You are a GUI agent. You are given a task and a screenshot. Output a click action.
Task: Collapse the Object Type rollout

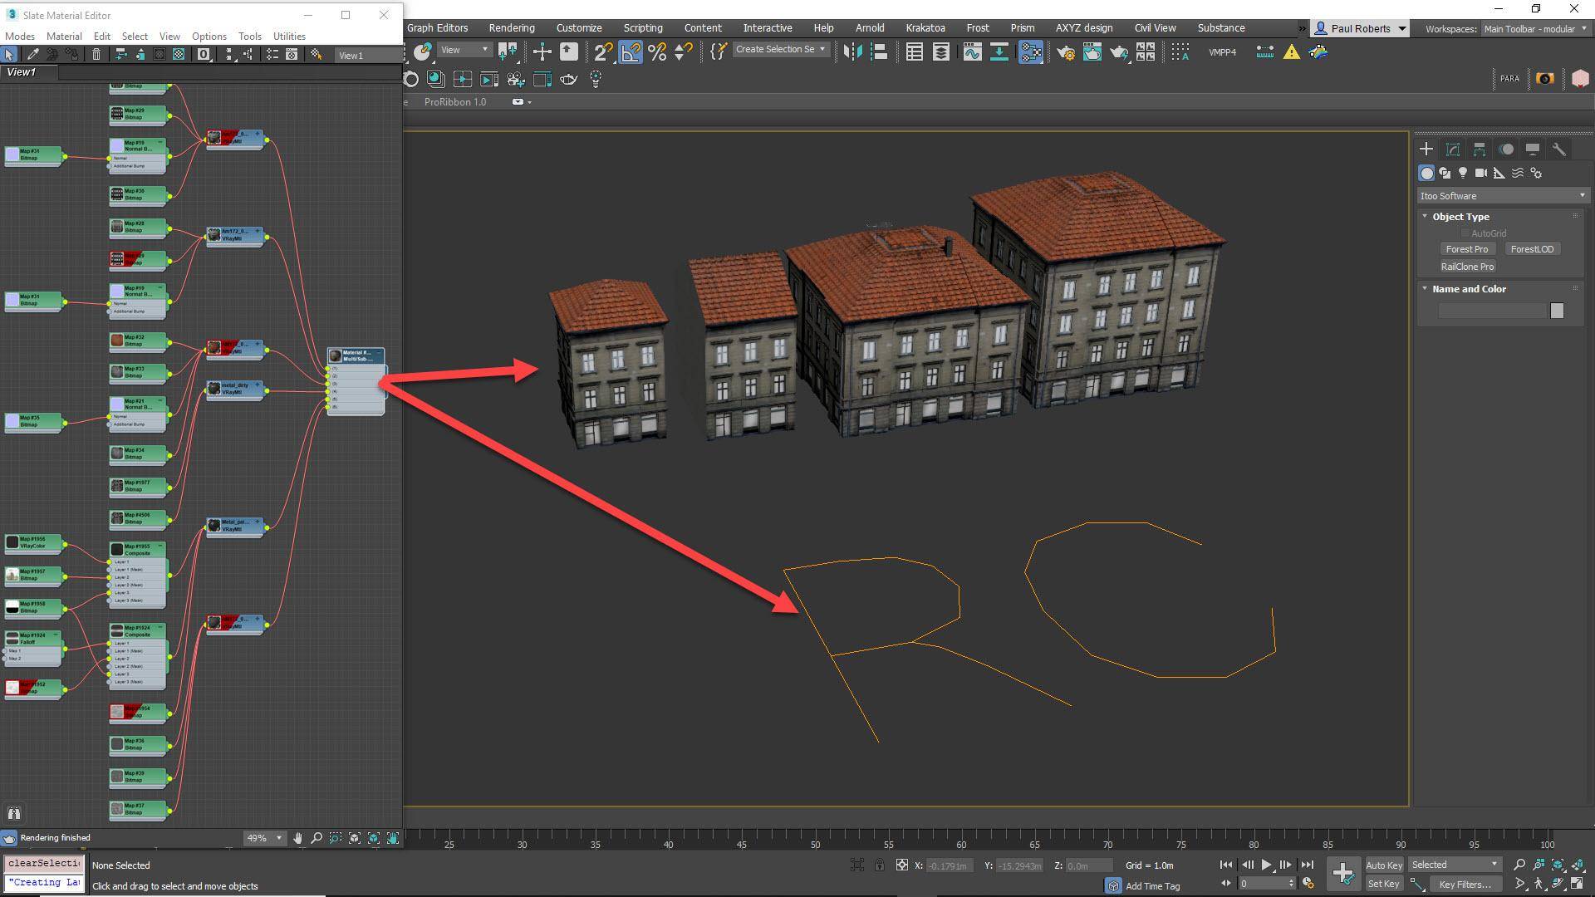[x=1424, y=216]
